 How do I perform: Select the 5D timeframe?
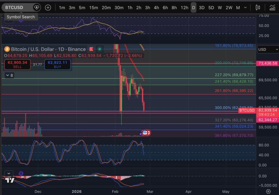pyautogui.click(x=211, y=8)
